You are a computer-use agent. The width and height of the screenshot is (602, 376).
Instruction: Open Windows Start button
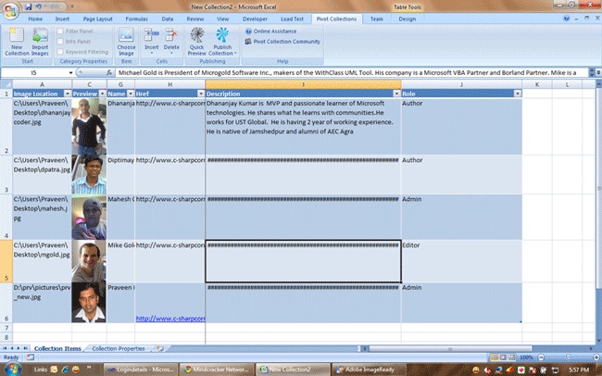(x=13, y=370)
